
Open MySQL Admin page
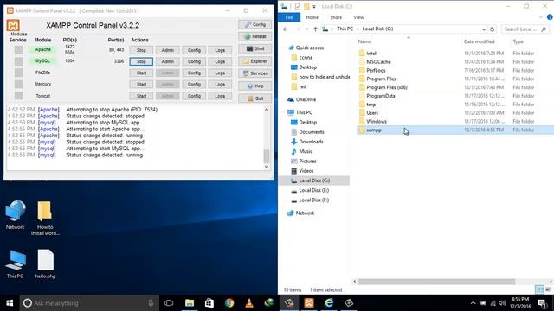coord(167,61)
